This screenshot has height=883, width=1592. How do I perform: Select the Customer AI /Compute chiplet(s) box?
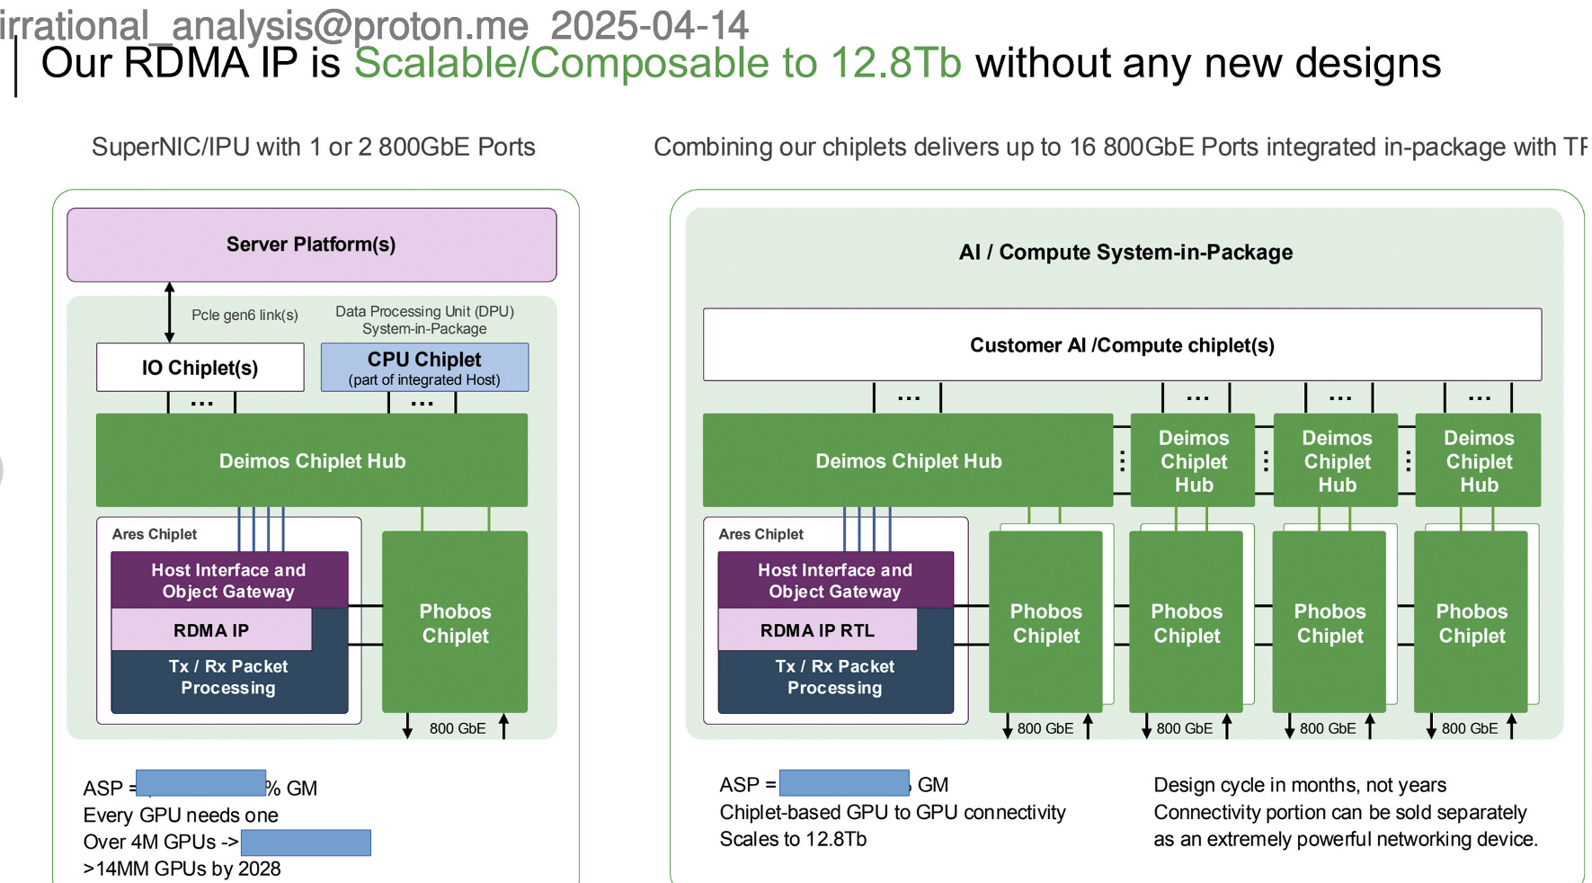[x=1122, y=344]
